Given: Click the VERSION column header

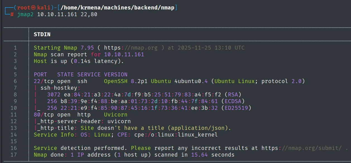Looking at the screenshot, I should [x=116, y=74].
